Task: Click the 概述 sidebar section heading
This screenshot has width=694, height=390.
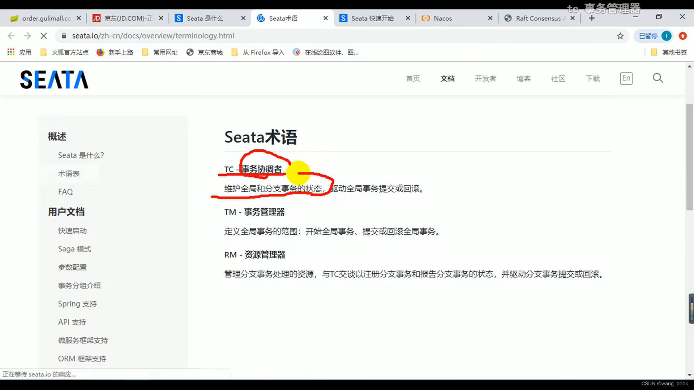Action: [x=57, y=136]
